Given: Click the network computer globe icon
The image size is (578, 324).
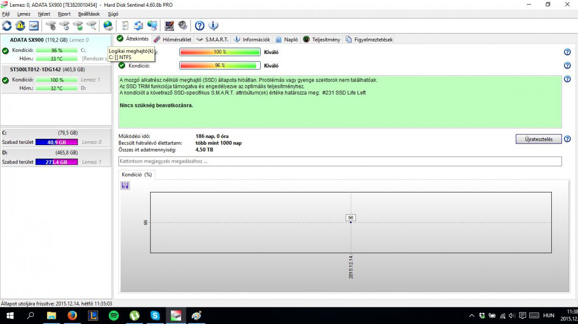Looking at the screenshot, I should click(153, 26).
